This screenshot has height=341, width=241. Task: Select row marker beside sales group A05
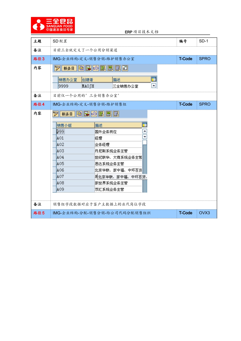pos(54,164)
